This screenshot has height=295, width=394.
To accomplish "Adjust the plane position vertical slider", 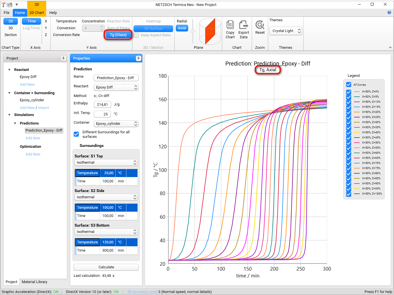I will click(x=193, y=31).
